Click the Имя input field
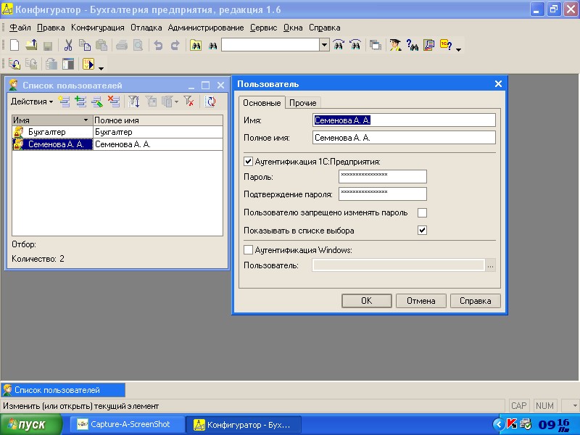 coord(404,120)
